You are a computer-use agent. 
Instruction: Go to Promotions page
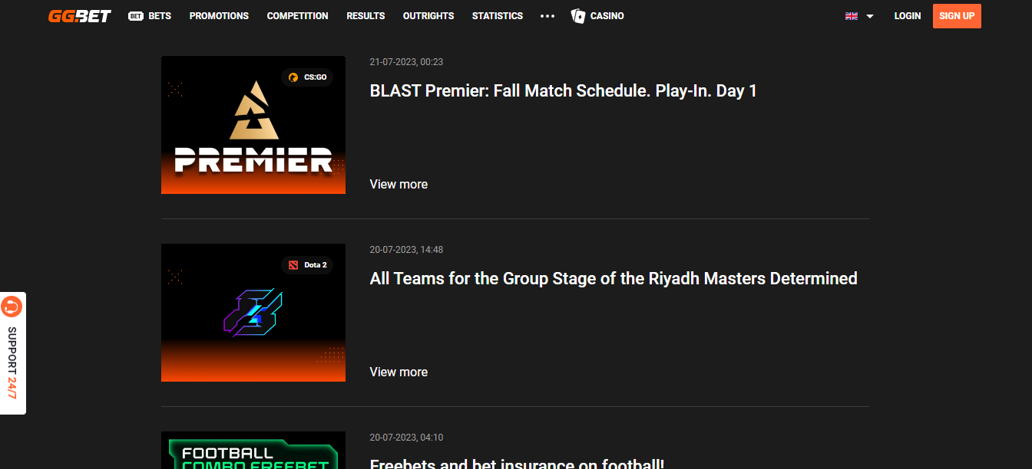pos(219,16)
